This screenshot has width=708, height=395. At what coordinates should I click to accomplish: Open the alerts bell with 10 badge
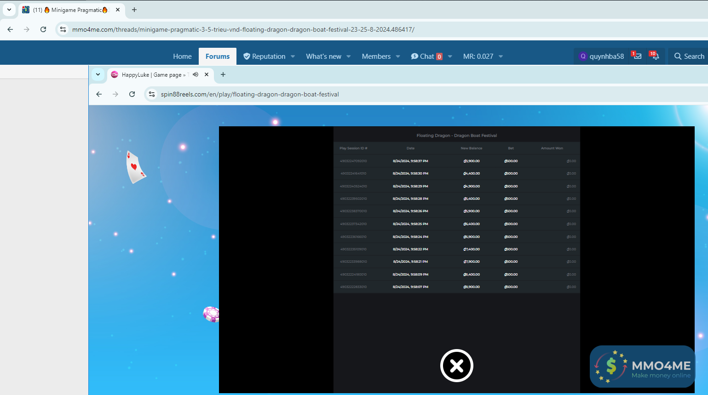pos(655,56)
